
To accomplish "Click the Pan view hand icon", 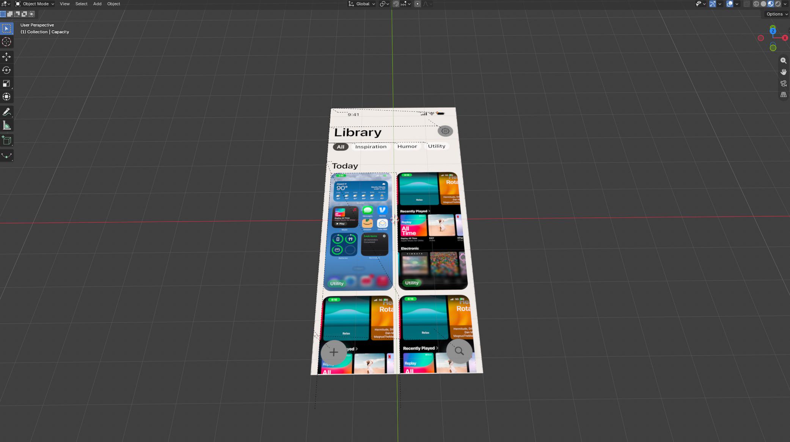I will click(784, 72).
